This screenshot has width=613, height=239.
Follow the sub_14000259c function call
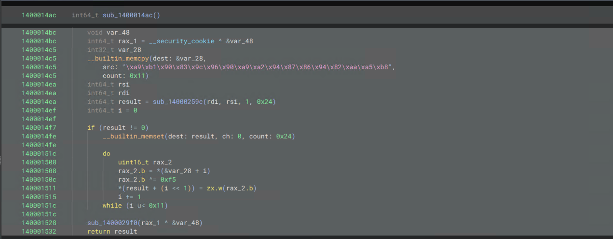pyautogui.click(x=179, y=101)
